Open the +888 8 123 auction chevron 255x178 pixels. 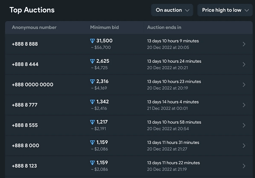[244, 166]
